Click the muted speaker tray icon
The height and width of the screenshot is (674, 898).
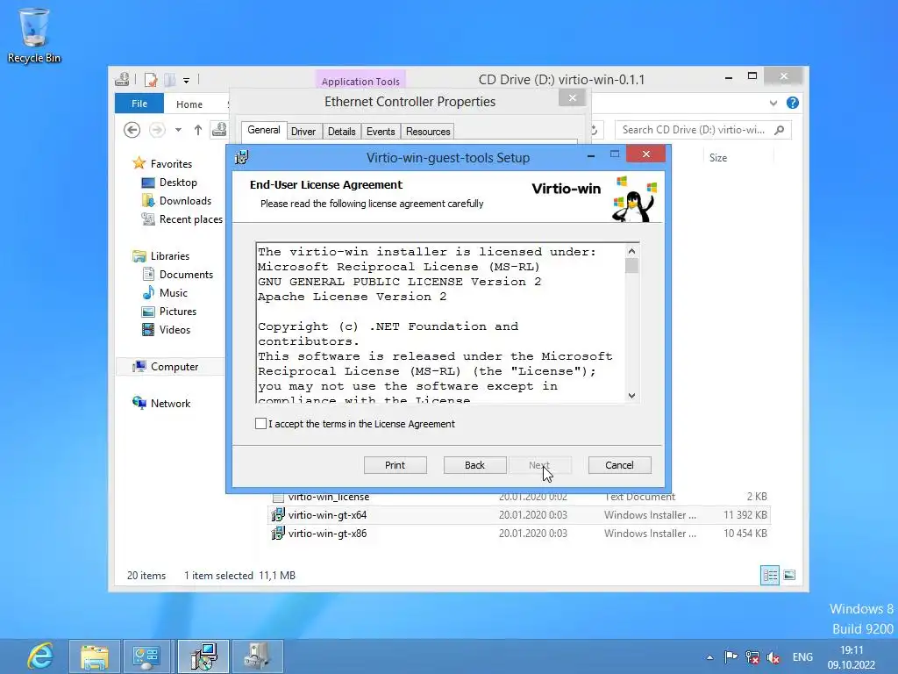773,656
